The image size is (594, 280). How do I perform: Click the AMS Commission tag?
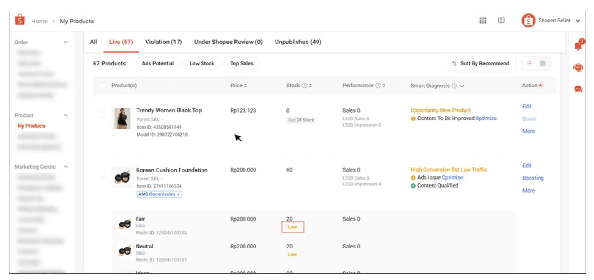click(159, 194)
